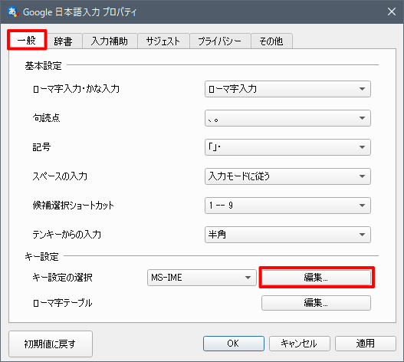Open the 候補選択ショートカット dropdown
Screen dimensions: 404x362
click(287, 206)
